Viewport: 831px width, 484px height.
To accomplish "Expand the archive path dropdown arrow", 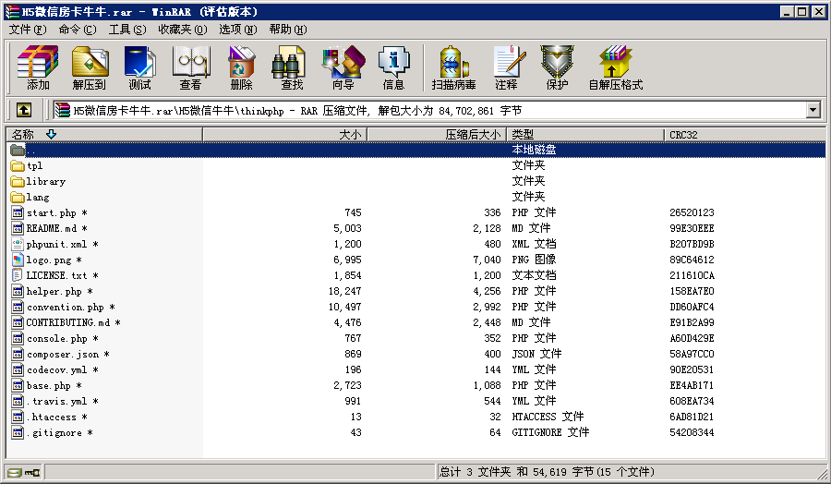I will [813, 110].
